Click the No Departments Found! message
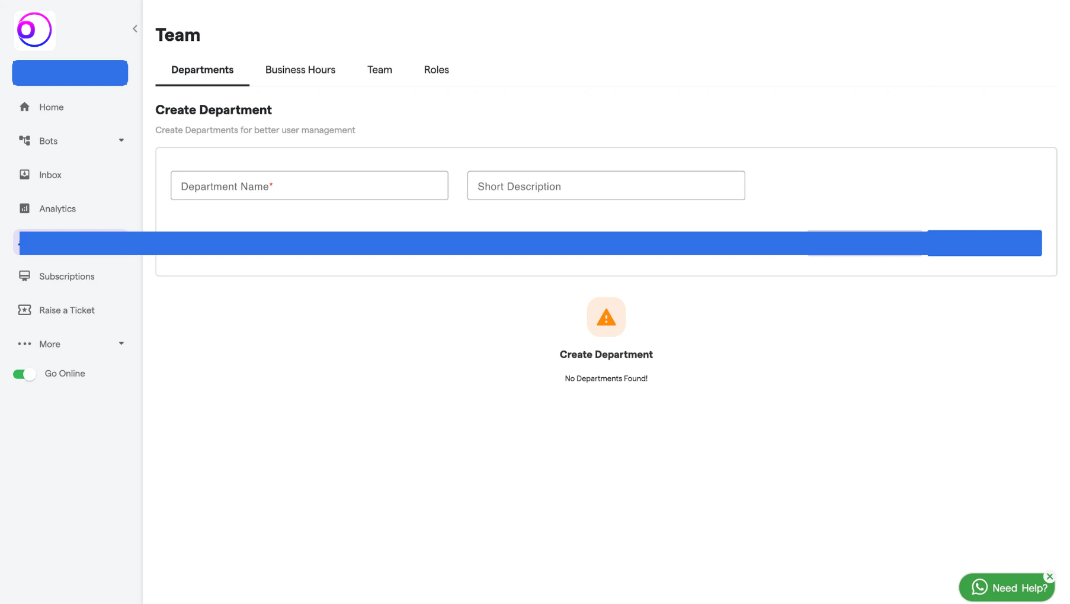The width and height of the screenshot is (1070, 604). (x=606, y=378)
